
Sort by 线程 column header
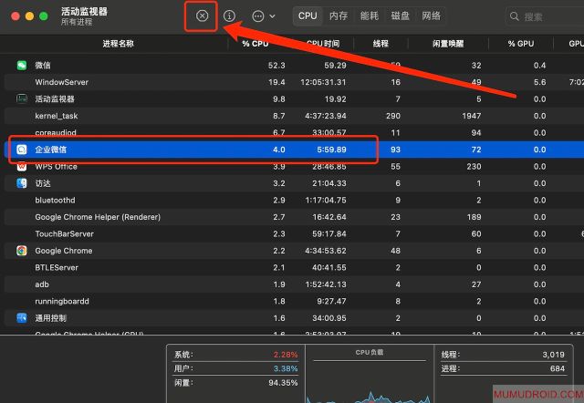click(x=381, y=44)
